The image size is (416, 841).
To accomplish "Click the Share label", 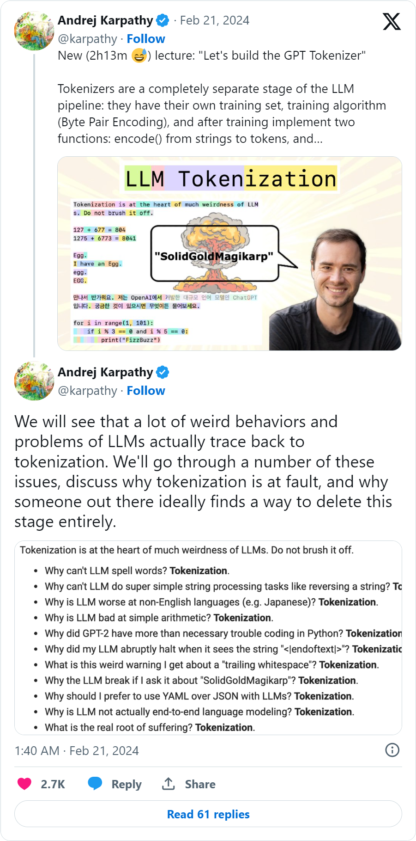I will 200,784.
